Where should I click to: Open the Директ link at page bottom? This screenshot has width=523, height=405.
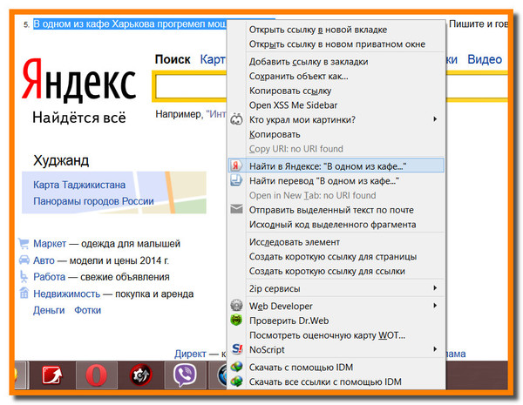click(x=190, y=354)
